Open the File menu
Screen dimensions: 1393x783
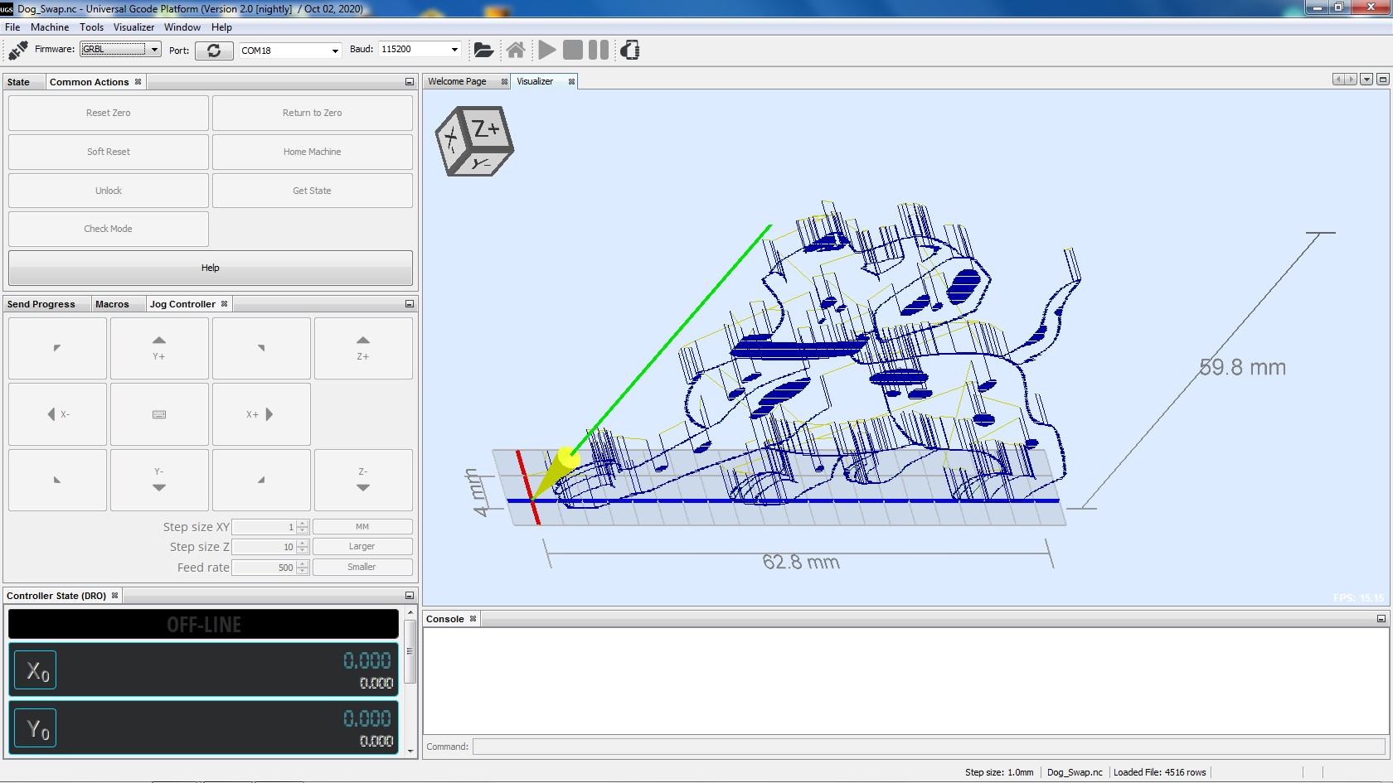coord(12,27)
